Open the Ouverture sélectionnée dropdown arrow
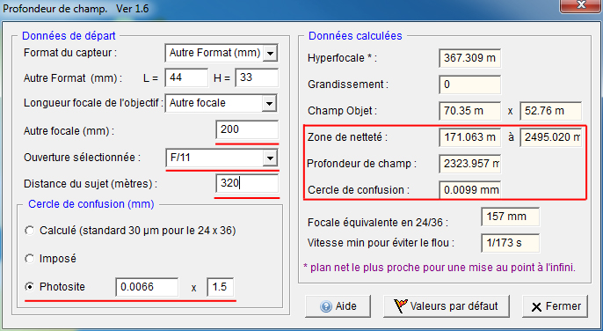603x331 pixels. [x=270, y=158]
